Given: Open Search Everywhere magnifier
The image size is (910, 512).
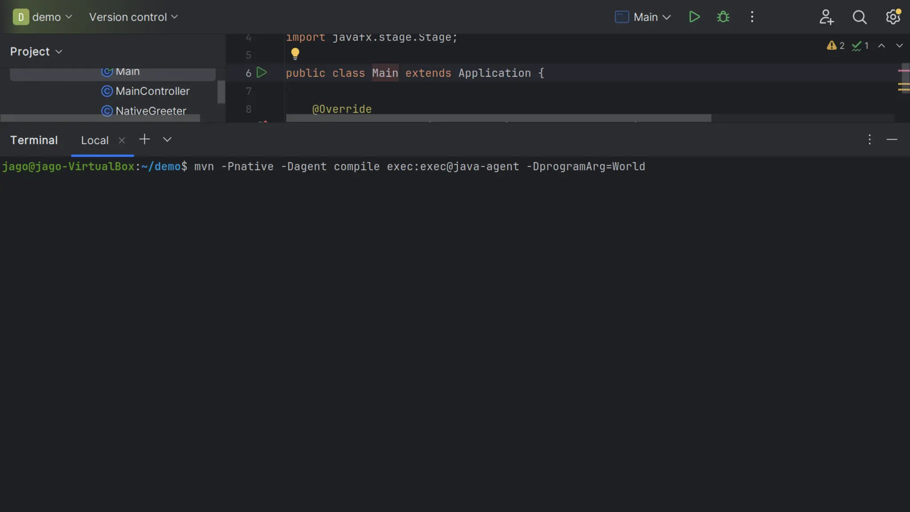Looking at the screenshot, I should (x=859, y=17).
